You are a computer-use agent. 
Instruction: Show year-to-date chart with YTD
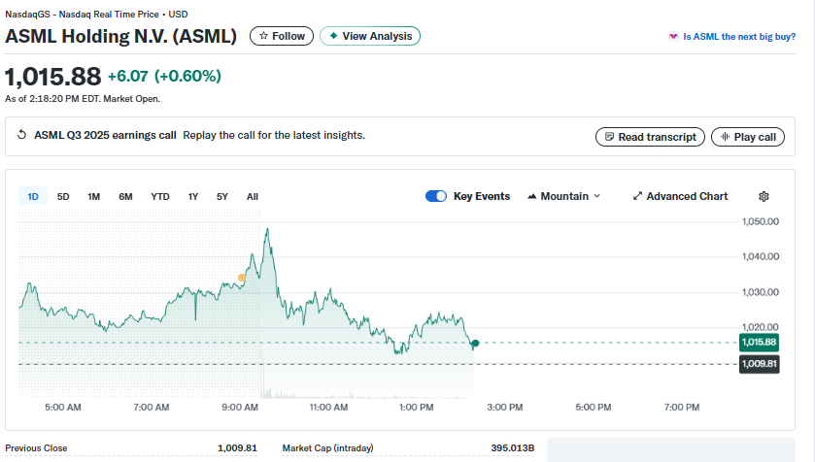coord(160,197)
